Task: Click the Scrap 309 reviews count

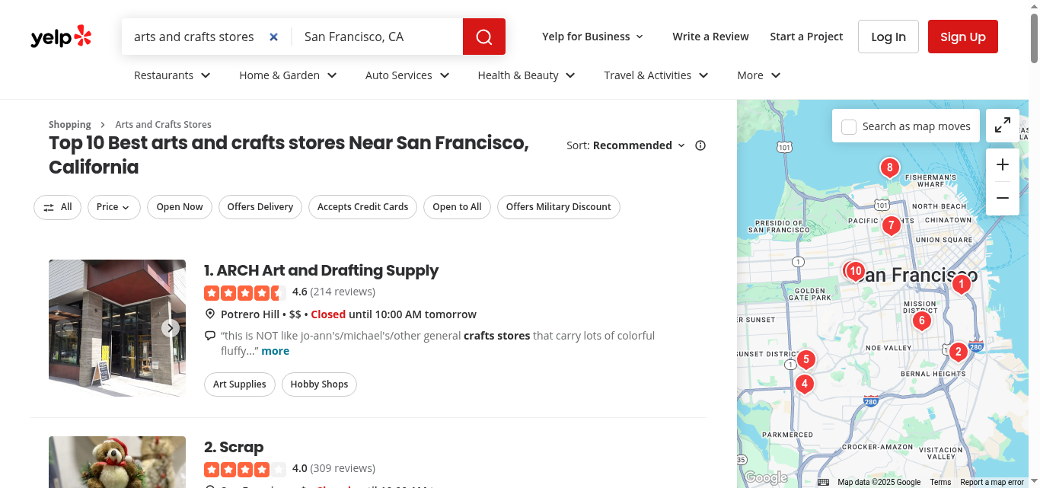Action: pos(343,468)
